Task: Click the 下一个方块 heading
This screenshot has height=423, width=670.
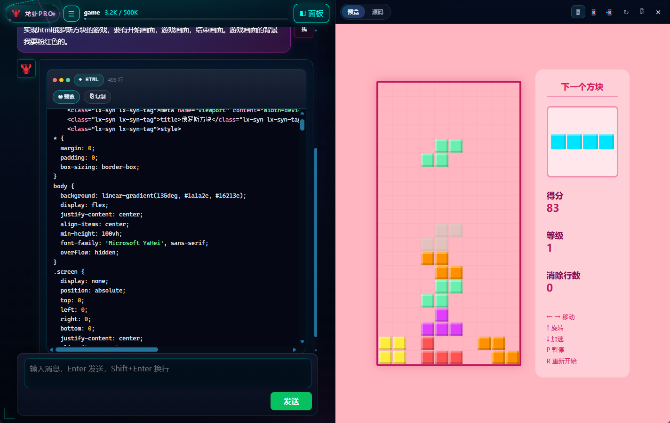Action: (x=582, y=87)
